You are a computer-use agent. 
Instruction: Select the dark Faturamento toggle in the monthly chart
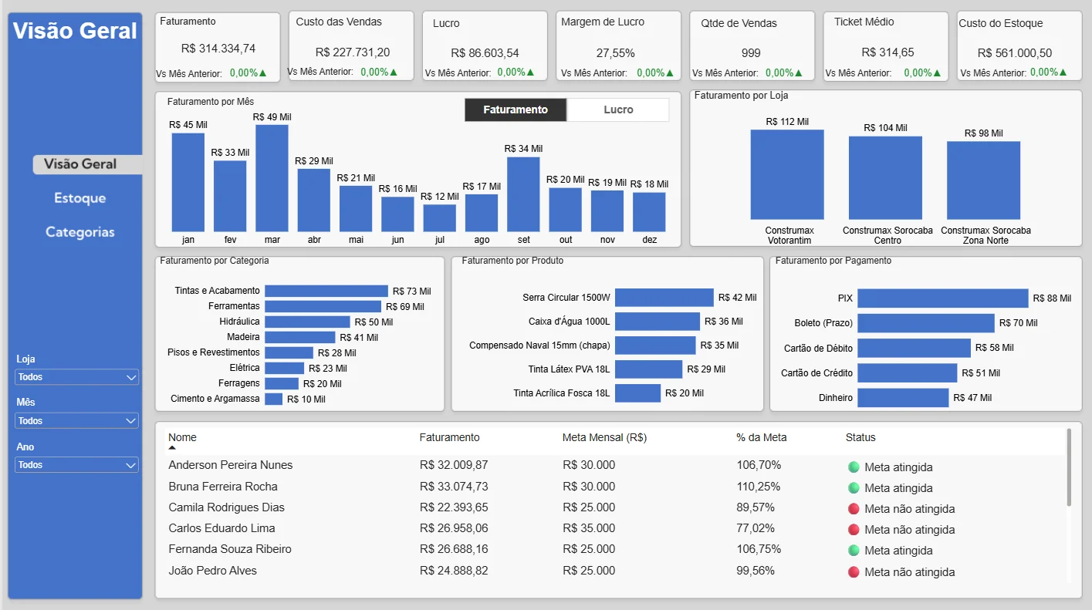click(516, 110)
